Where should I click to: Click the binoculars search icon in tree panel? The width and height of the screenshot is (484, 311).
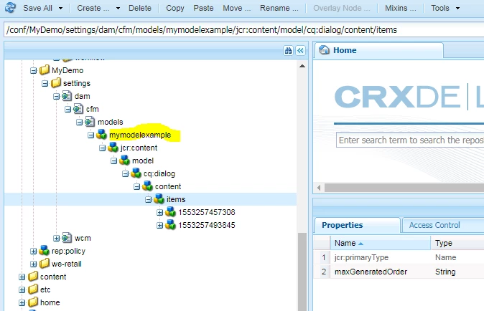288,50
